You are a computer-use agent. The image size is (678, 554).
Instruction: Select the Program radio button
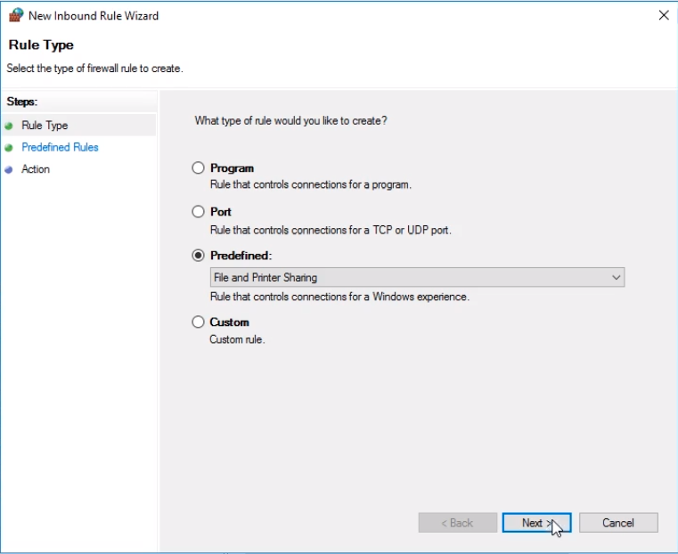pyautogui.click(x=198, y=167)
